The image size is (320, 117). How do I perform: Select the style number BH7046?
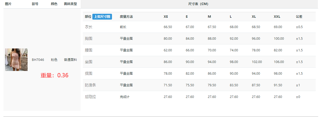[x=38, y=60]
